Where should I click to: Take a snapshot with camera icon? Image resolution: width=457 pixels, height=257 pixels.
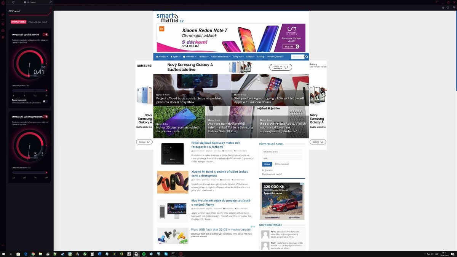[x=443, y=8]
